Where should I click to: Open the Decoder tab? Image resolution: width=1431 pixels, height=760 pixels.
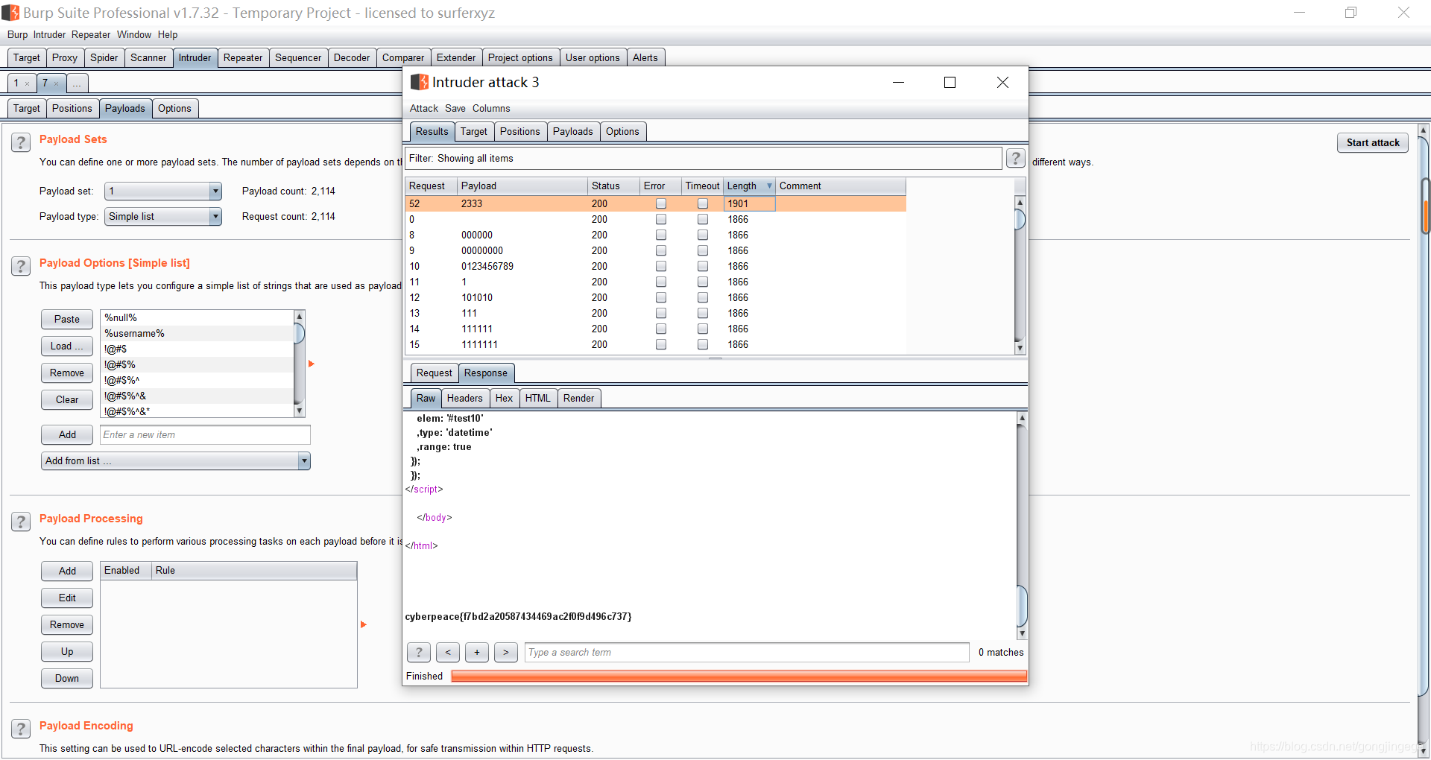(x=352, y=58)
